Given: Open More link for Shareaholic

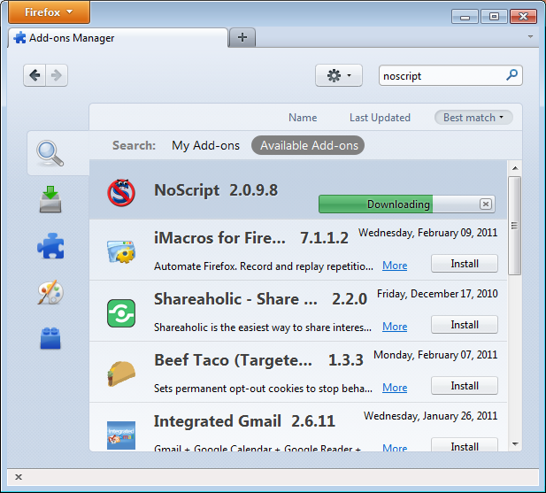Looking at the screenshot, I should point(395,327).
